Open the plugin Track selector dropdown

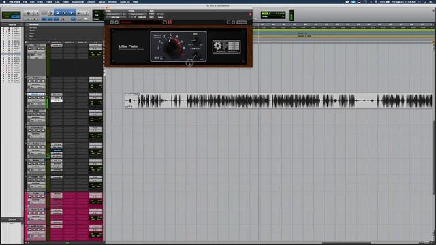pos(114,14)
